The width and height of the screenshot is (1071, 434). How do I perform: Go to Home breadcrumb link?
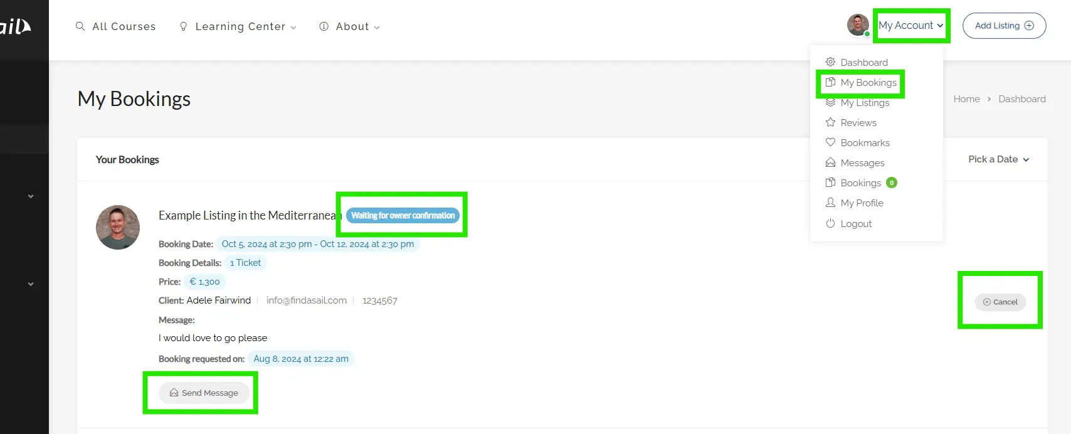pyautogui.click(x=966, y=99)
